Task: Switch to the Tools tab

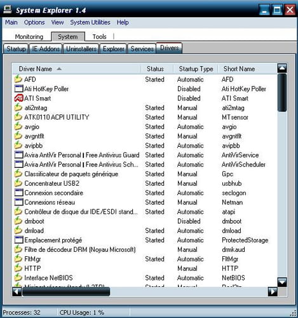Action: click(x=99, y=37)
